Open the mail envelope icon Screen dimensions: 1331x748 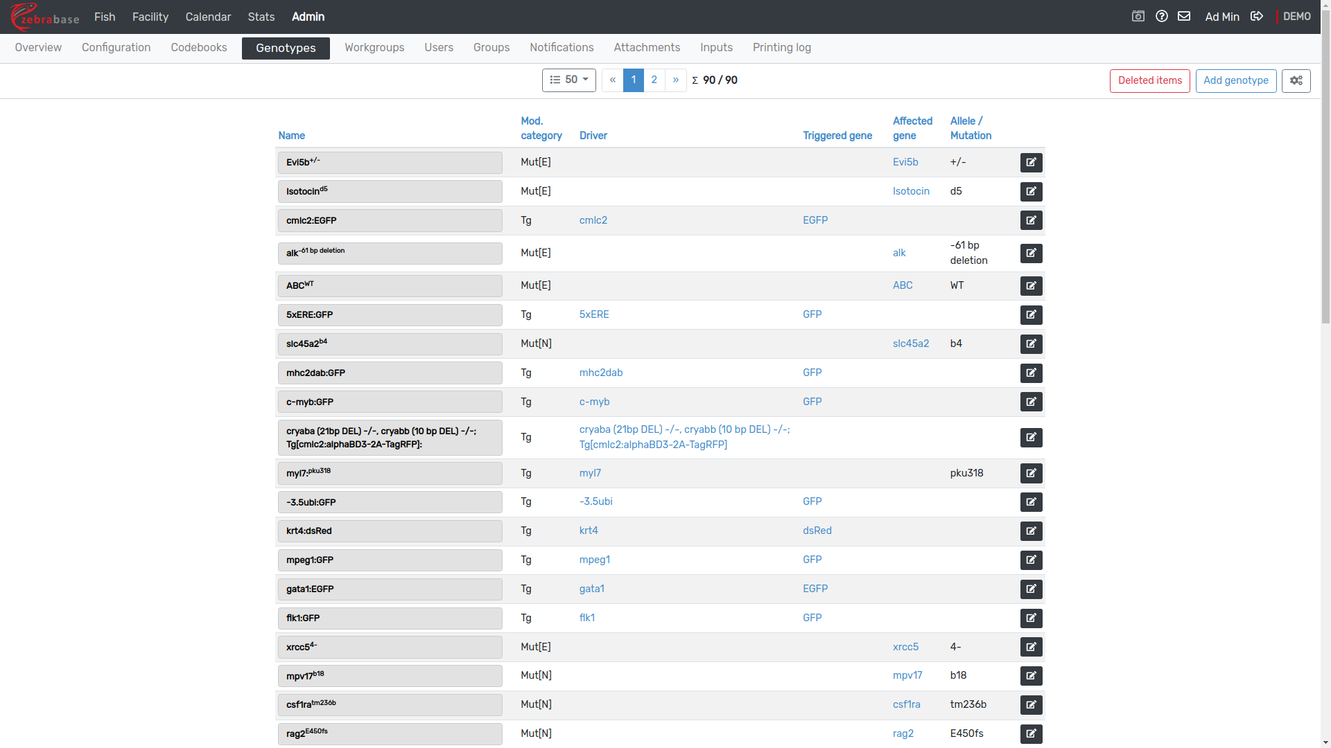tap(1184, 16)
